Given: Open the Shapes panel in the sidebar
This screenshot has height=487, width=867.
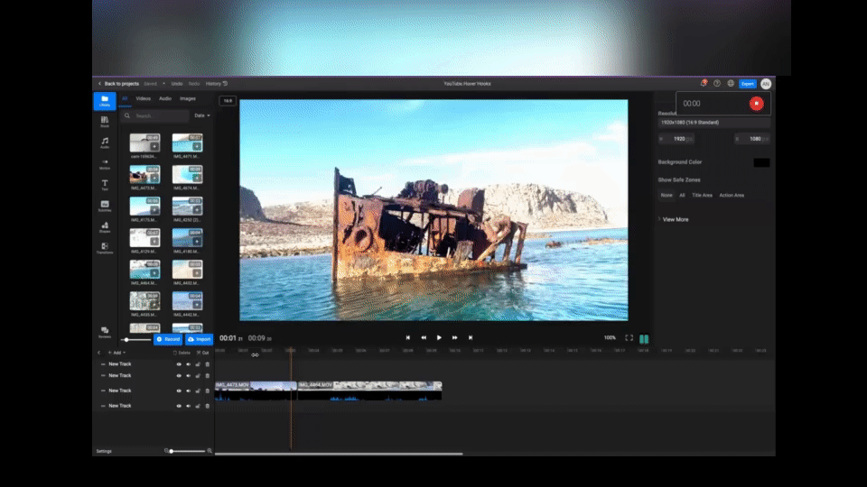Looking at the screenshot, I should click(105, 226).
